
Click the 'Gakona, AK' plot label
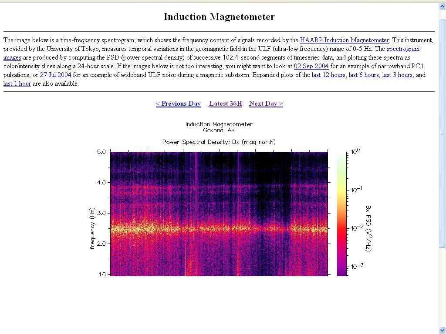coord(219,130)
